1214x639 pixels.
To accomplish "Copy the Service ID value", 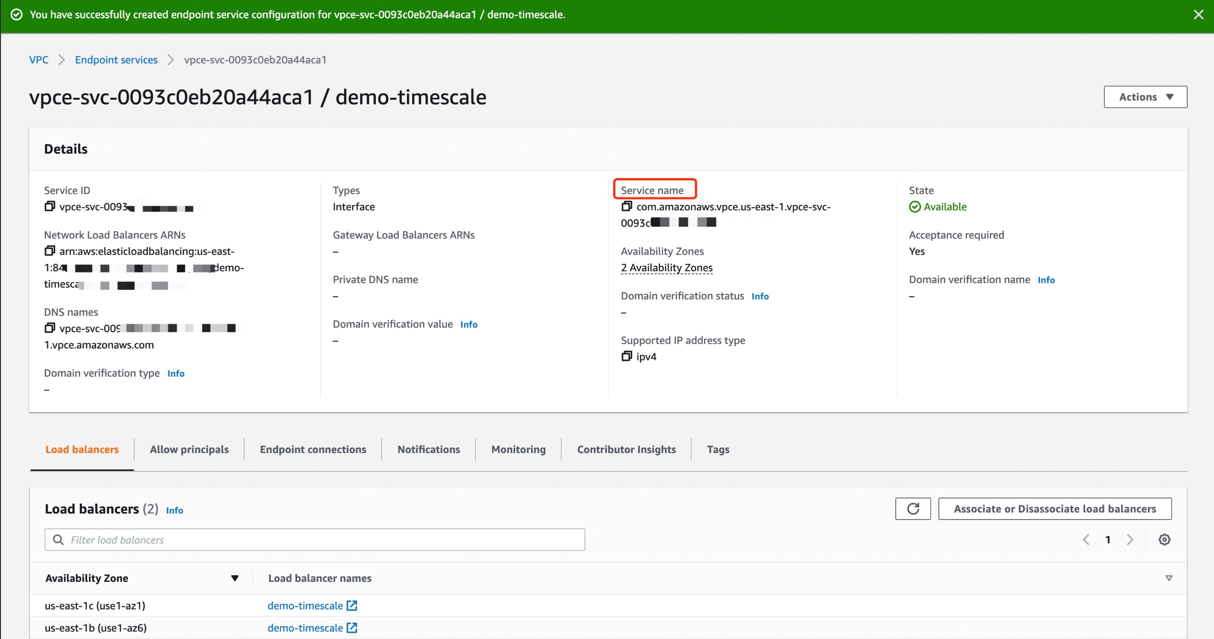I will pyautogui.click(x=50, y=206).
